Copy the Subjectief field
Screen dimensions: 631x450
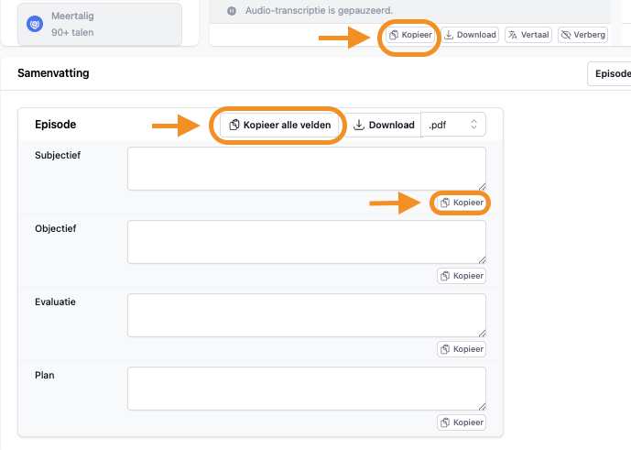click(x=462, y=203)
